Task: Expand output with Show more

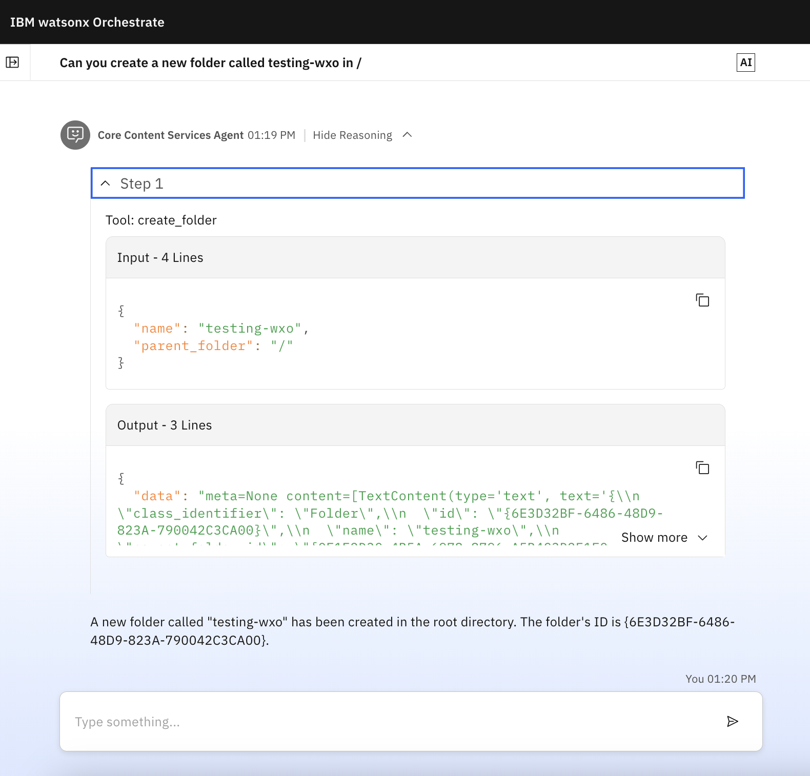Action: tap(654, 538)
